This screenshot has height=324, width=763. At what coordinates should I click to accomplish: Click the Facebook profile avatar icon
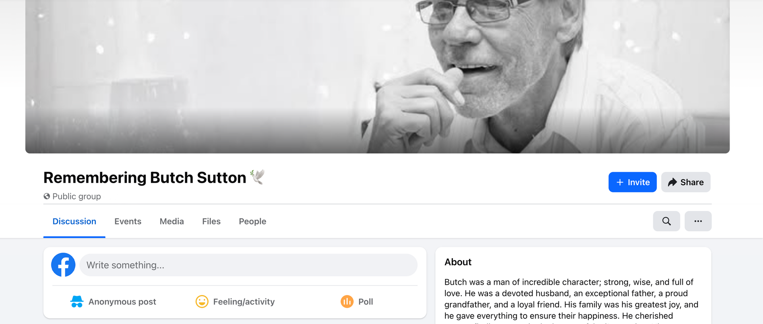pyautogui.click(x=63, y=265)
